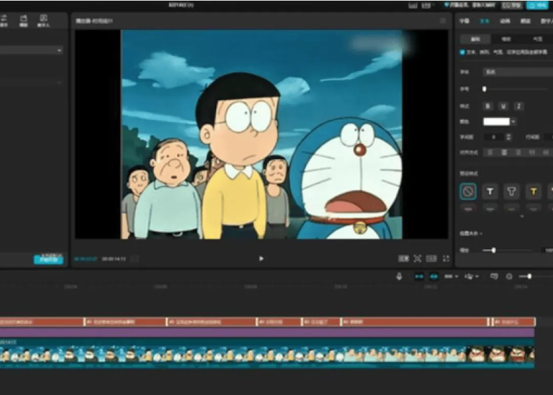This screenshot has width=553, height=395.
Task: Click the Bold text style button
Action: click(488, 106)
